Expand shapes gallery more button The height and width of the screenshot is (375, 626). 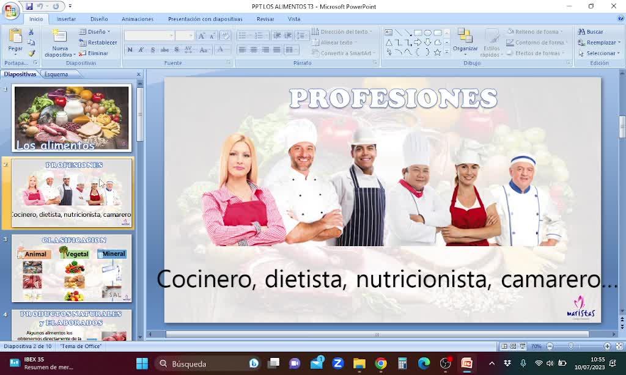447,52
